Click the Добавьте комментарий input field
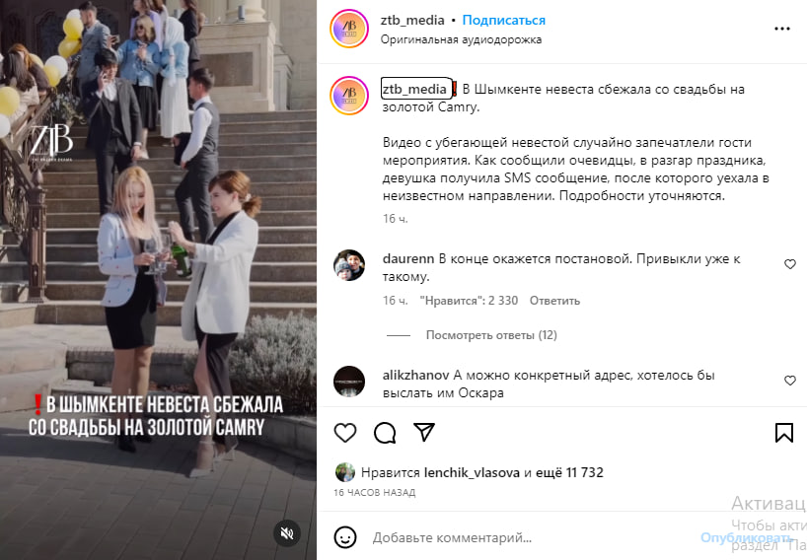Screen dimensions: 807x560 [533, 538]
